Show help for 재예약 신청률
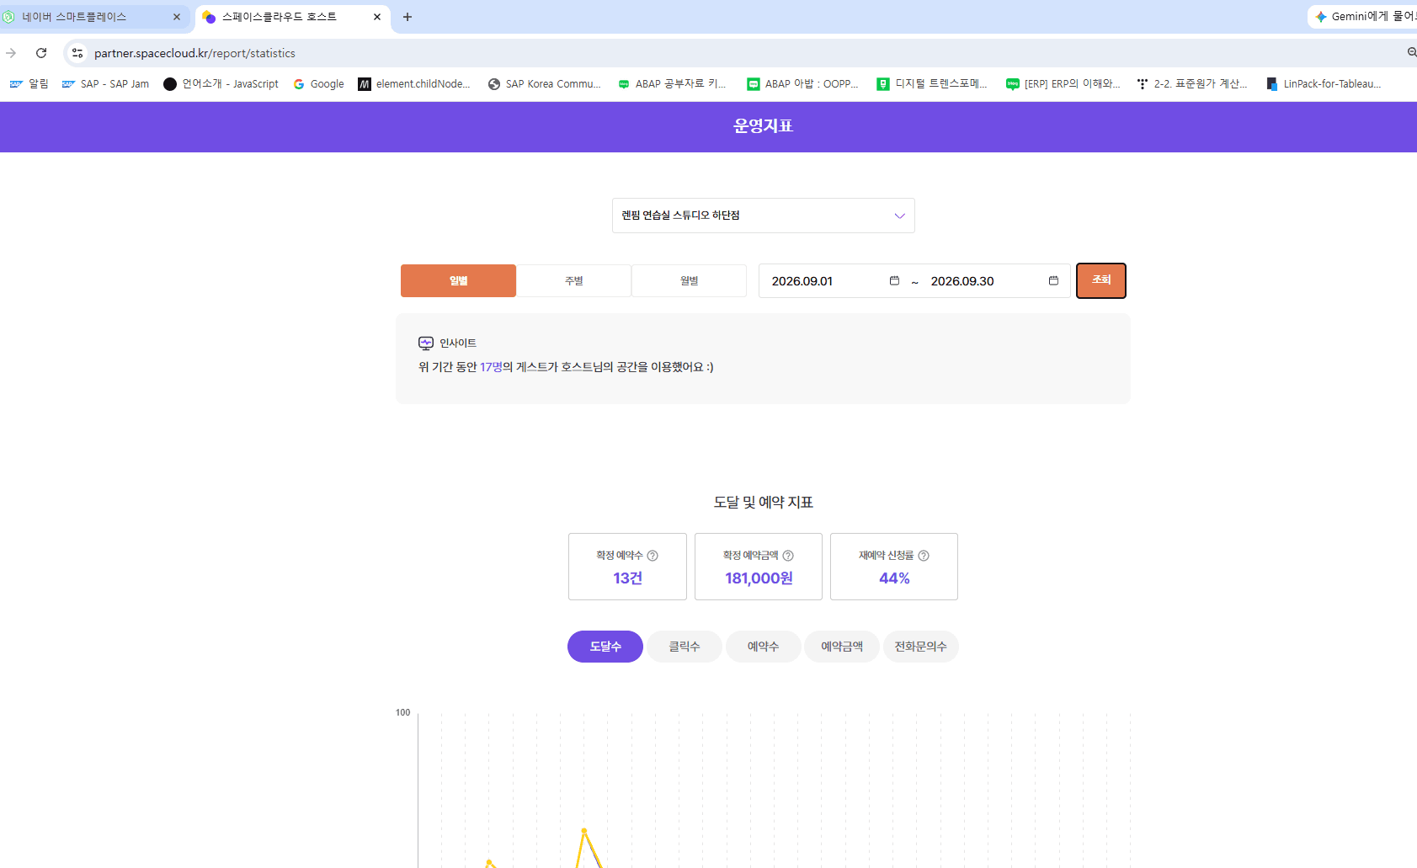Screen dimensions: 1417x868 pos(924,556)
